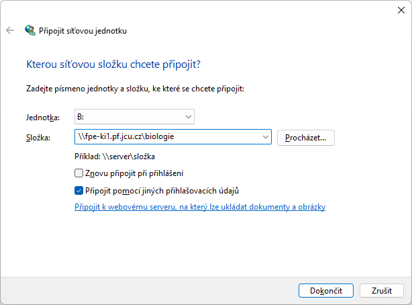Open link Připojit k webovému serveru
The width and height of the screenshot is (412, 305).
[x=200, y=207]
